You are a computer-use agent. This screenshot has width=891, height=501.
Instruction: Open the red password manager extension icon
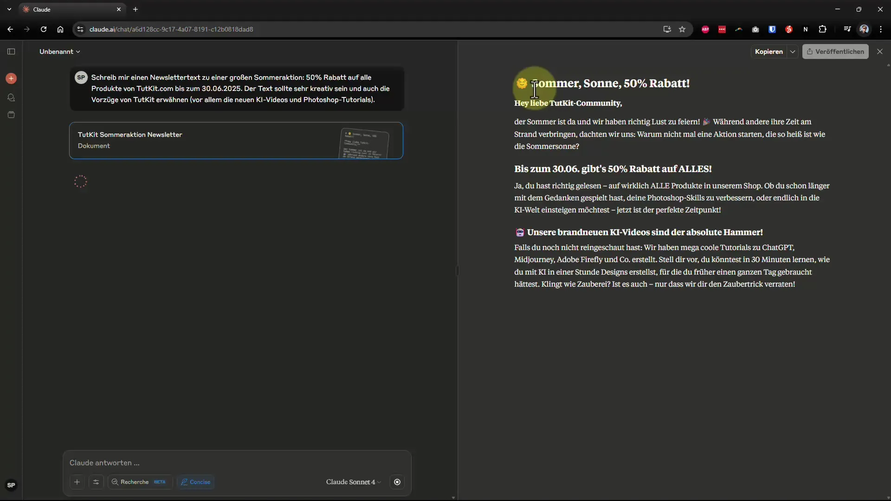(x=722, y=29)
